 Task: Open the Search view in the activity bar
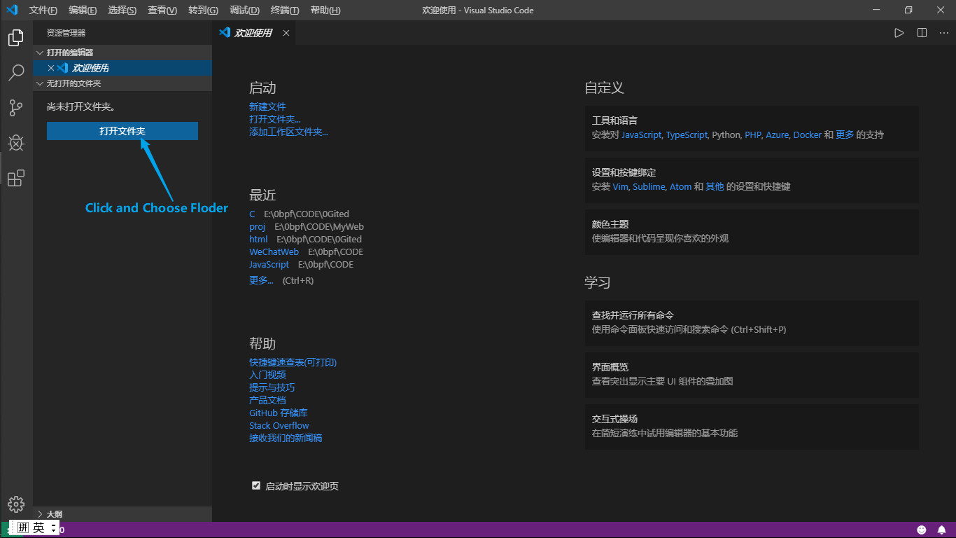(15, 73)
